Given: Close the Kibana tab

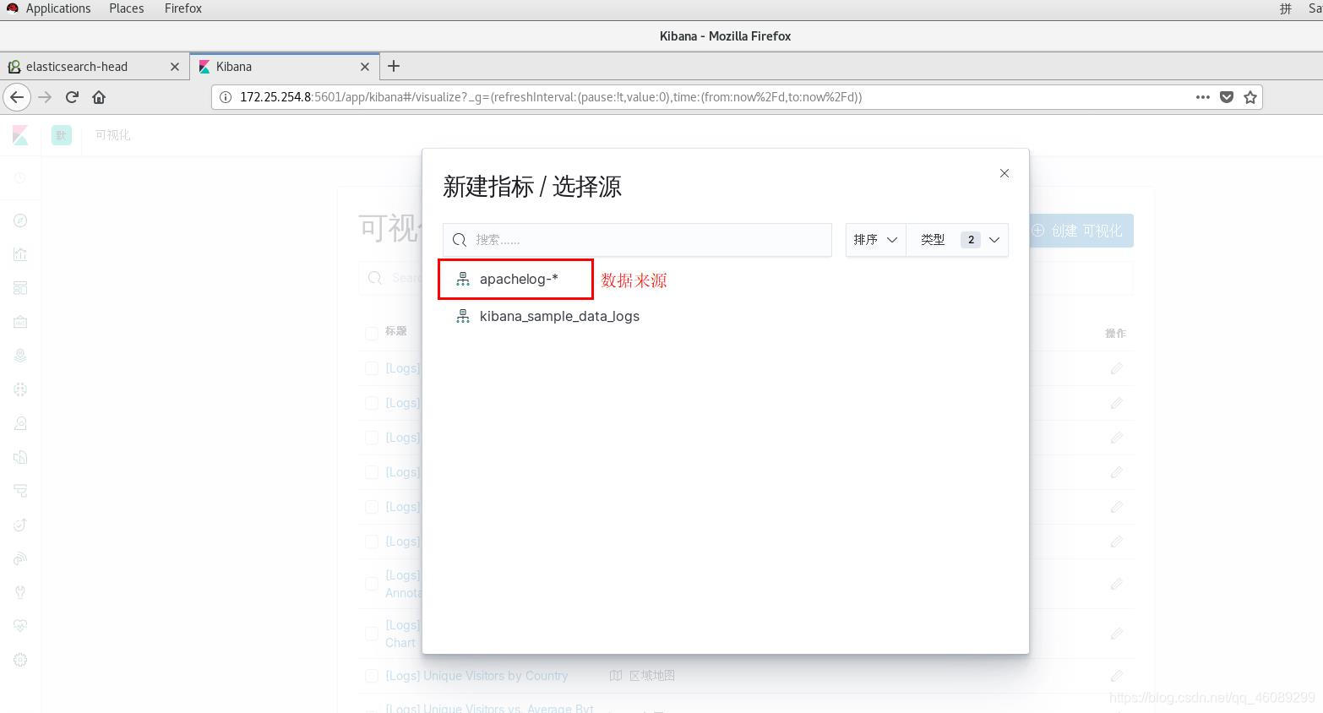Looking at the screenshot, I should (365, 67).
